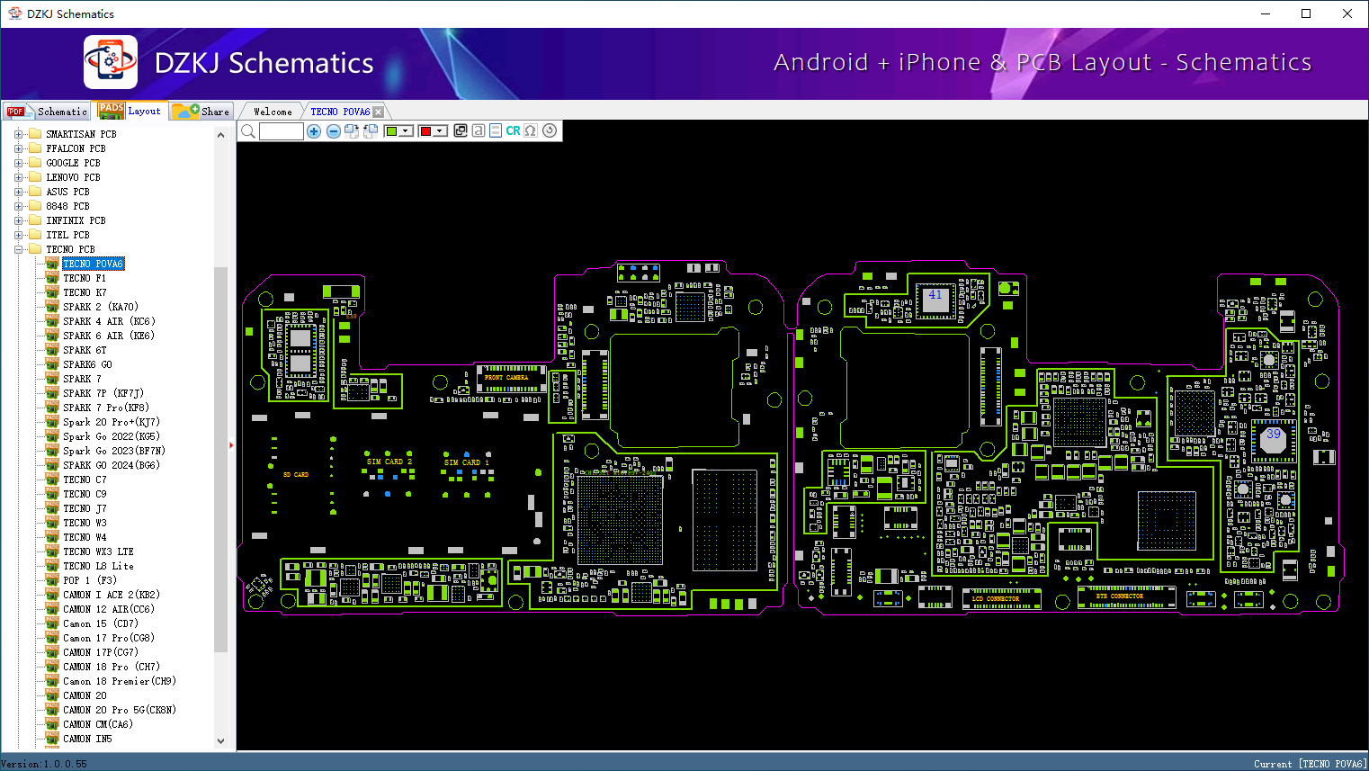The width and height of the screenshot is (1369, 771).
Task: Select CAMON 20 Pro 5G(CK8N) entry
Action: point(120,710)
